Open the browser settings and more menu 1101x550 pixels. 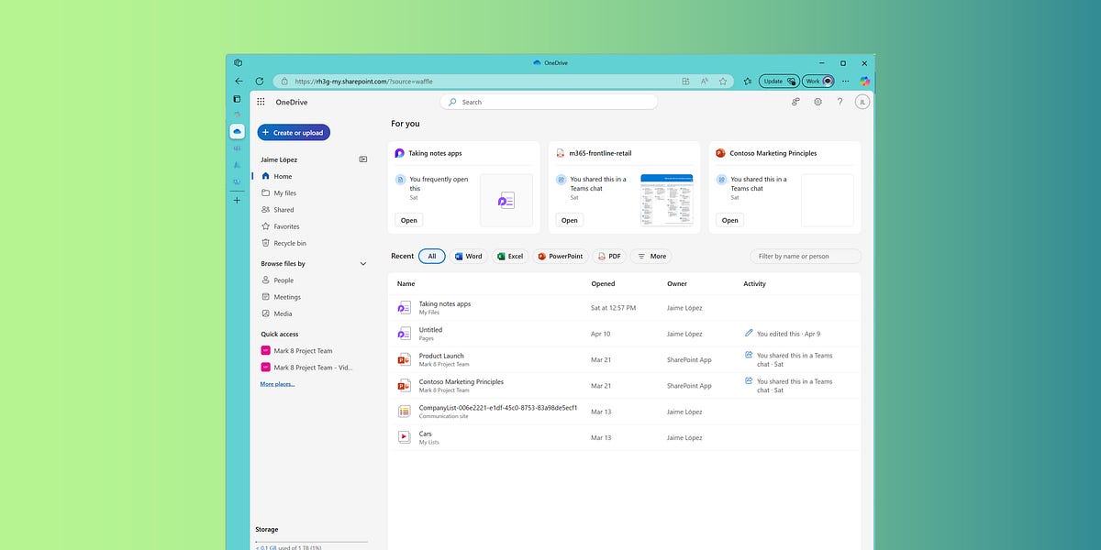point(846,81)
